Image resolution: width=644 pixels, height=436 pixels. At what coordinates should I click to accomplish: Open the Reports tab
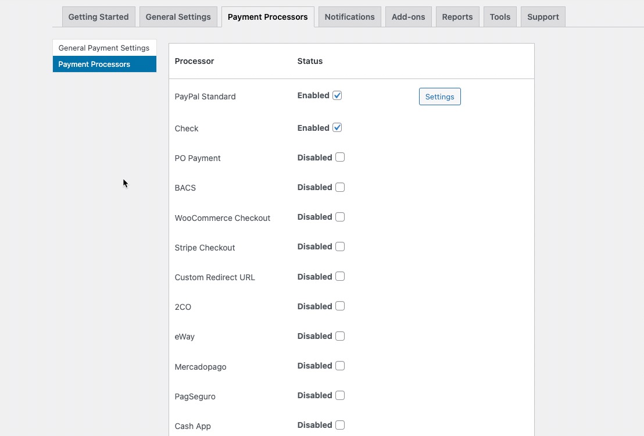click(x=457, y=17)
